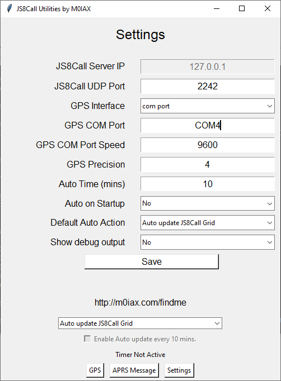Viewport: 281px width, 381px height.
Task: Click the GPS COM Port Speed field
Action: pyautogui.click(x=208, y=145)
